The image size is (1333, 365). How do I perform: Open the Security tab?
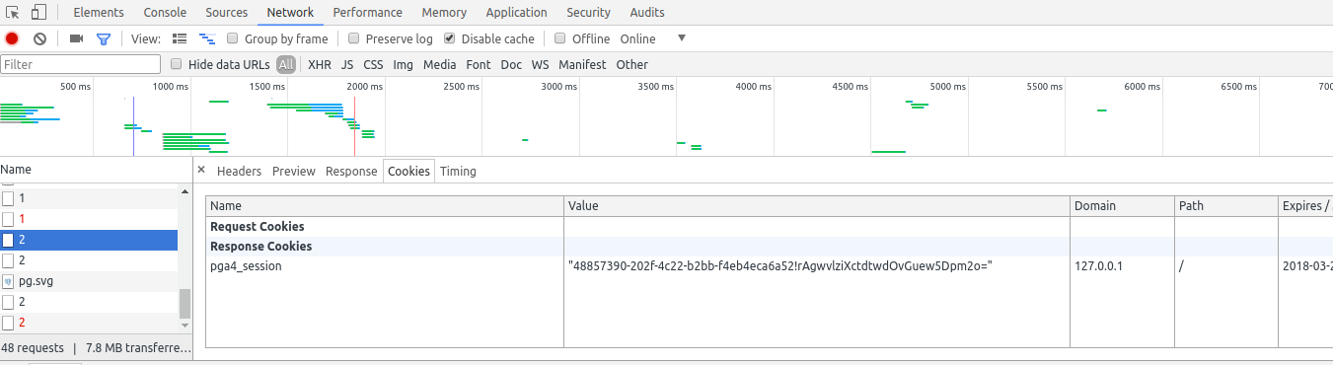point(588,13)
